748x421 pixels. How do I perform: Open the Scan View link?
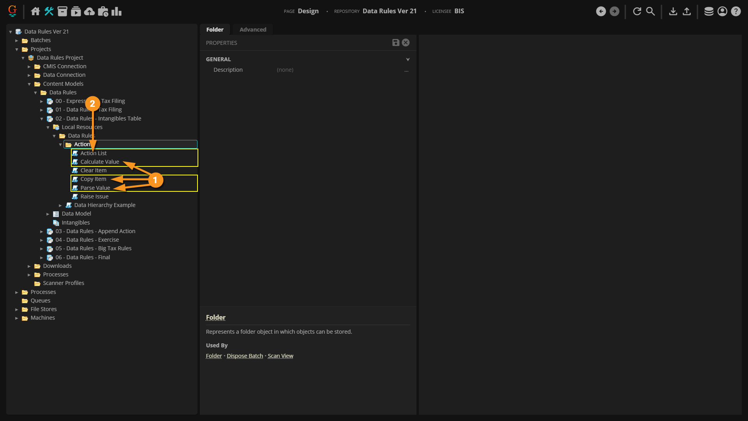coord(280,356)
